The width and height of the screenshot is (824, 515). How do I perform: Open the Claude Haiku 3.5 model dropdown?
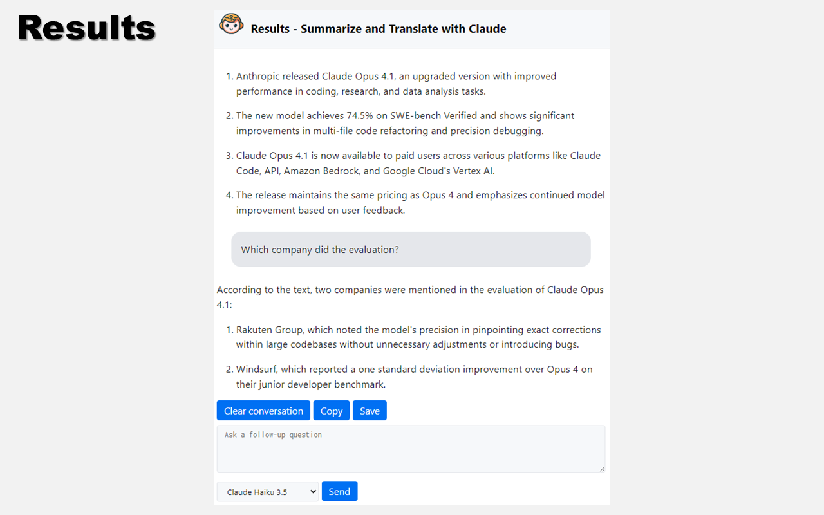(268, 492)
